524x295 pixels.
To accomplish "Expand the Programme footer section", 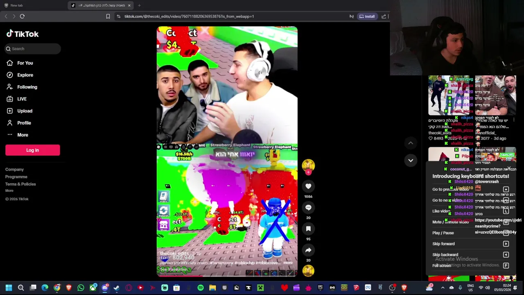I will pos(16,177).
